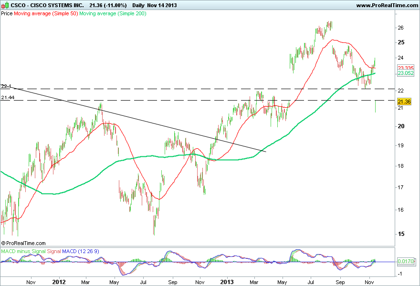Click the 15 price axis label
Screen dimensions: 420x286
click(401, 234)
